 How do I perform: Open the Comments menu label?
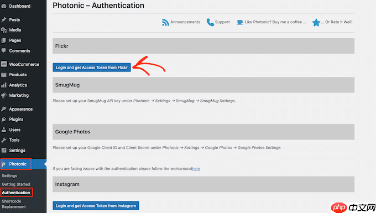(x=20, y=51)
